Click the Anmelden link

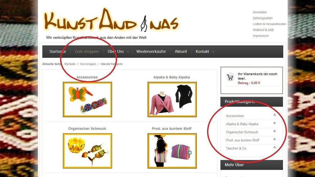[260, 12]
